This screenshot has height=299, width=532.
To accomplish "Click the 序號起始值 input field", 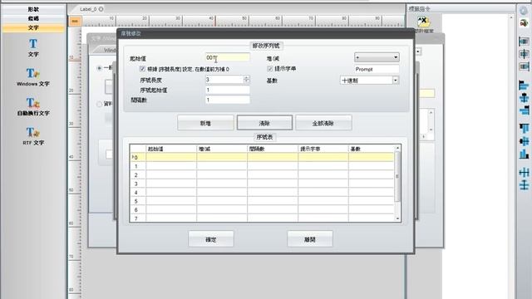I will (x=227, y=90).
